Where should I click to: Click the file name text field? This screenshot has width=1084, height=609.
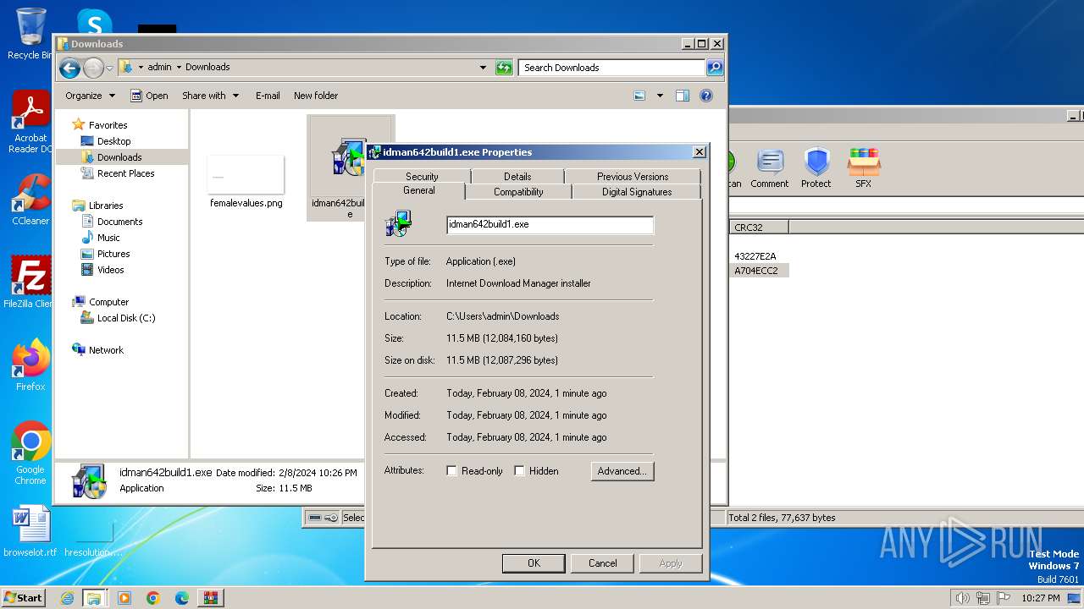550,224
